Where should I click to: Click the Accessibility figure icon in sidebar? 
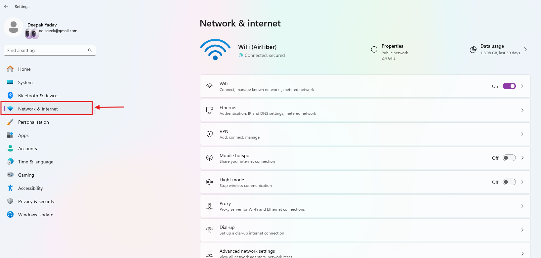10,188
